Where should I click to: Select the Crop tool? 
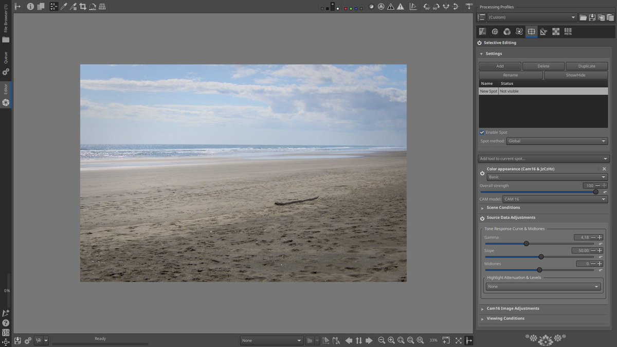point(82,7)
